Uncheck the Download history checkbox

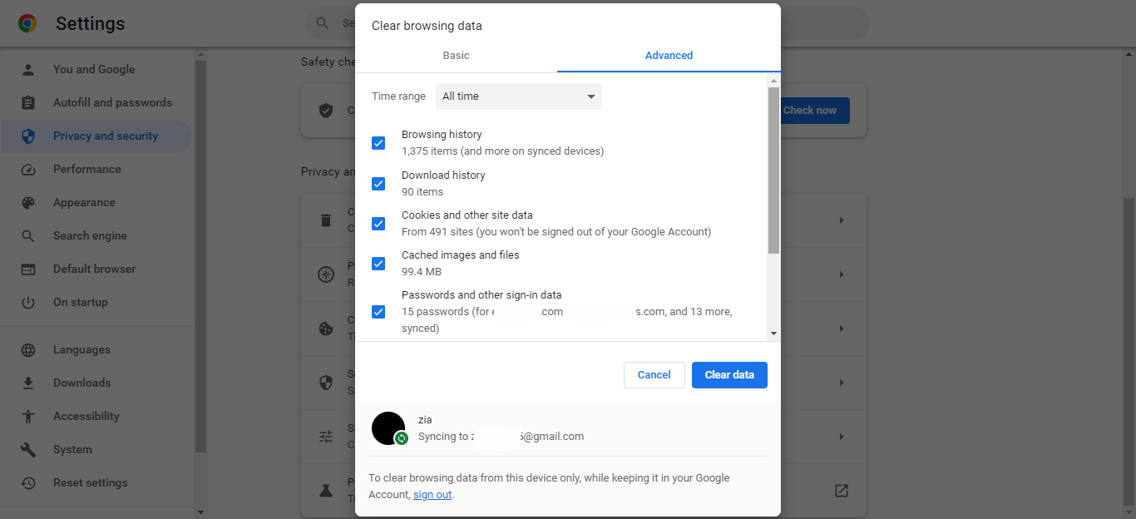pyautogui.click(x=378, y=184)
